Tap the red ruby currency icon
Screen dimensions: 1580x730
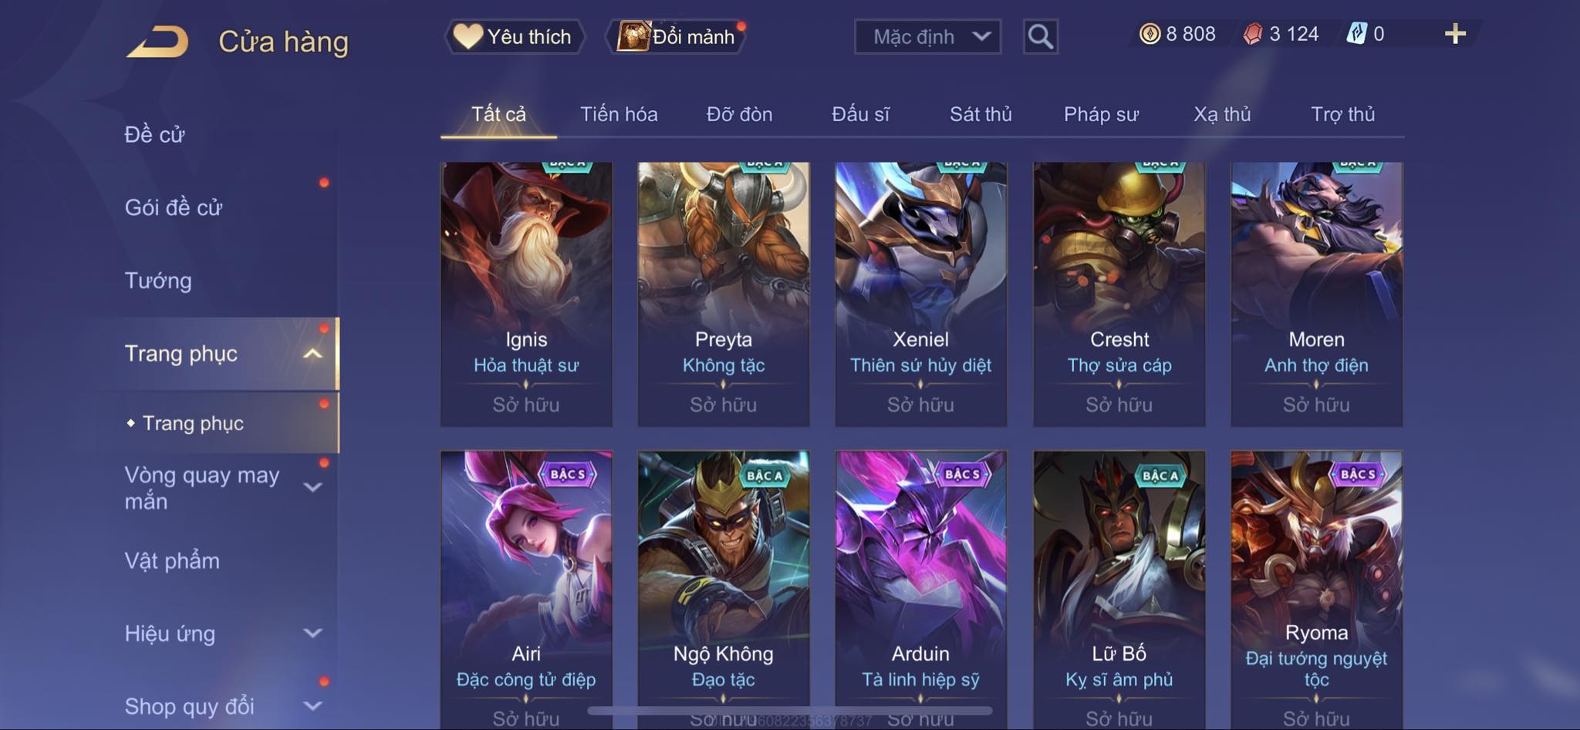(1253, 34)
